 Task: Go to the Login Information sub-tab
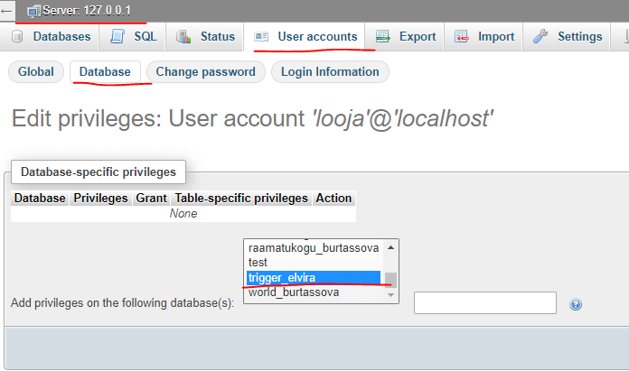coord(330,71)
